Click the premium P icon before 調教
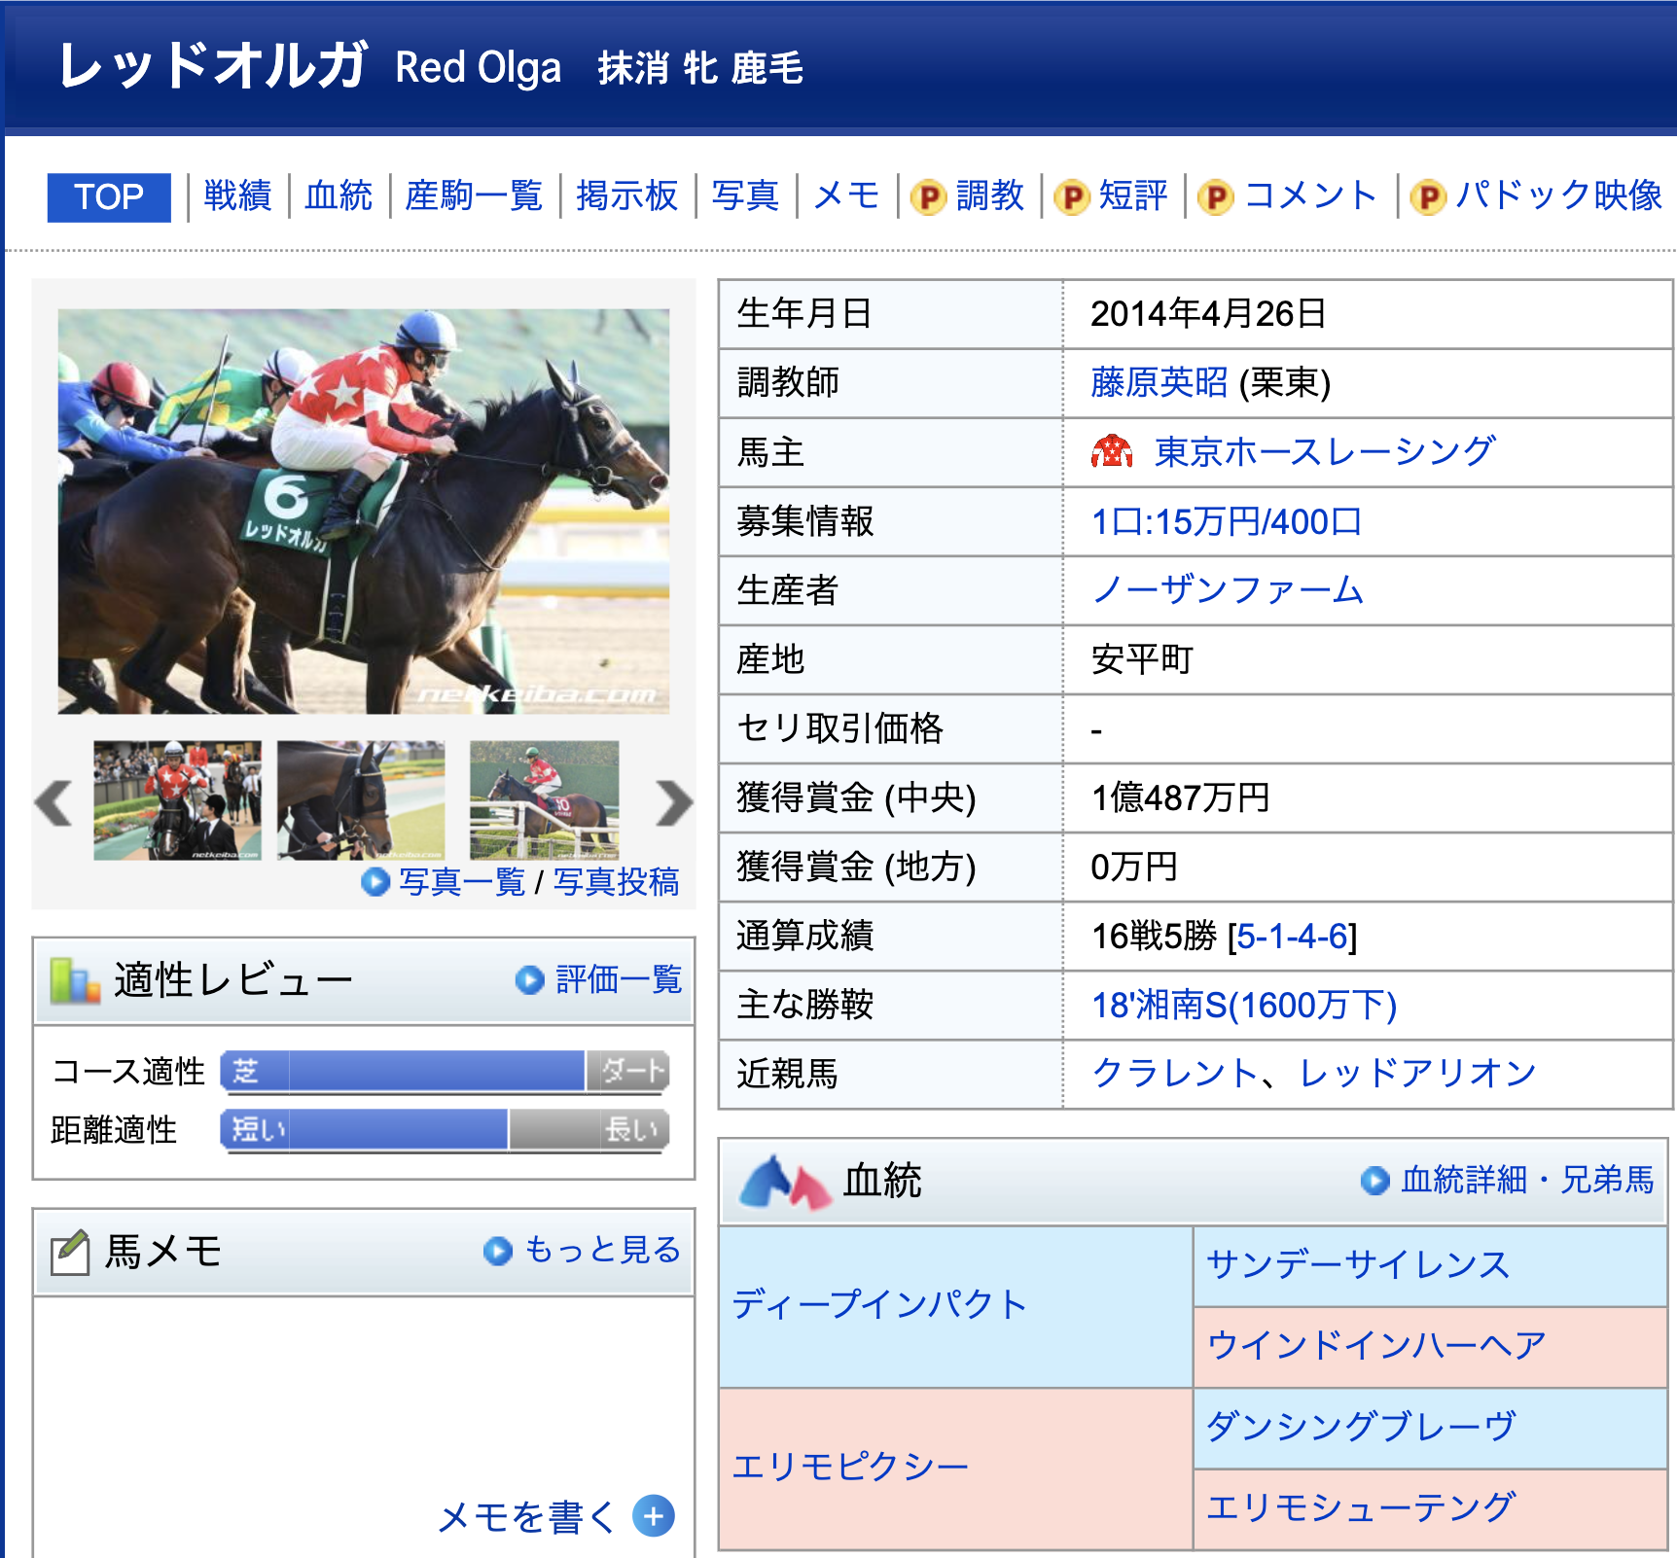 click(x=929, y=197)
